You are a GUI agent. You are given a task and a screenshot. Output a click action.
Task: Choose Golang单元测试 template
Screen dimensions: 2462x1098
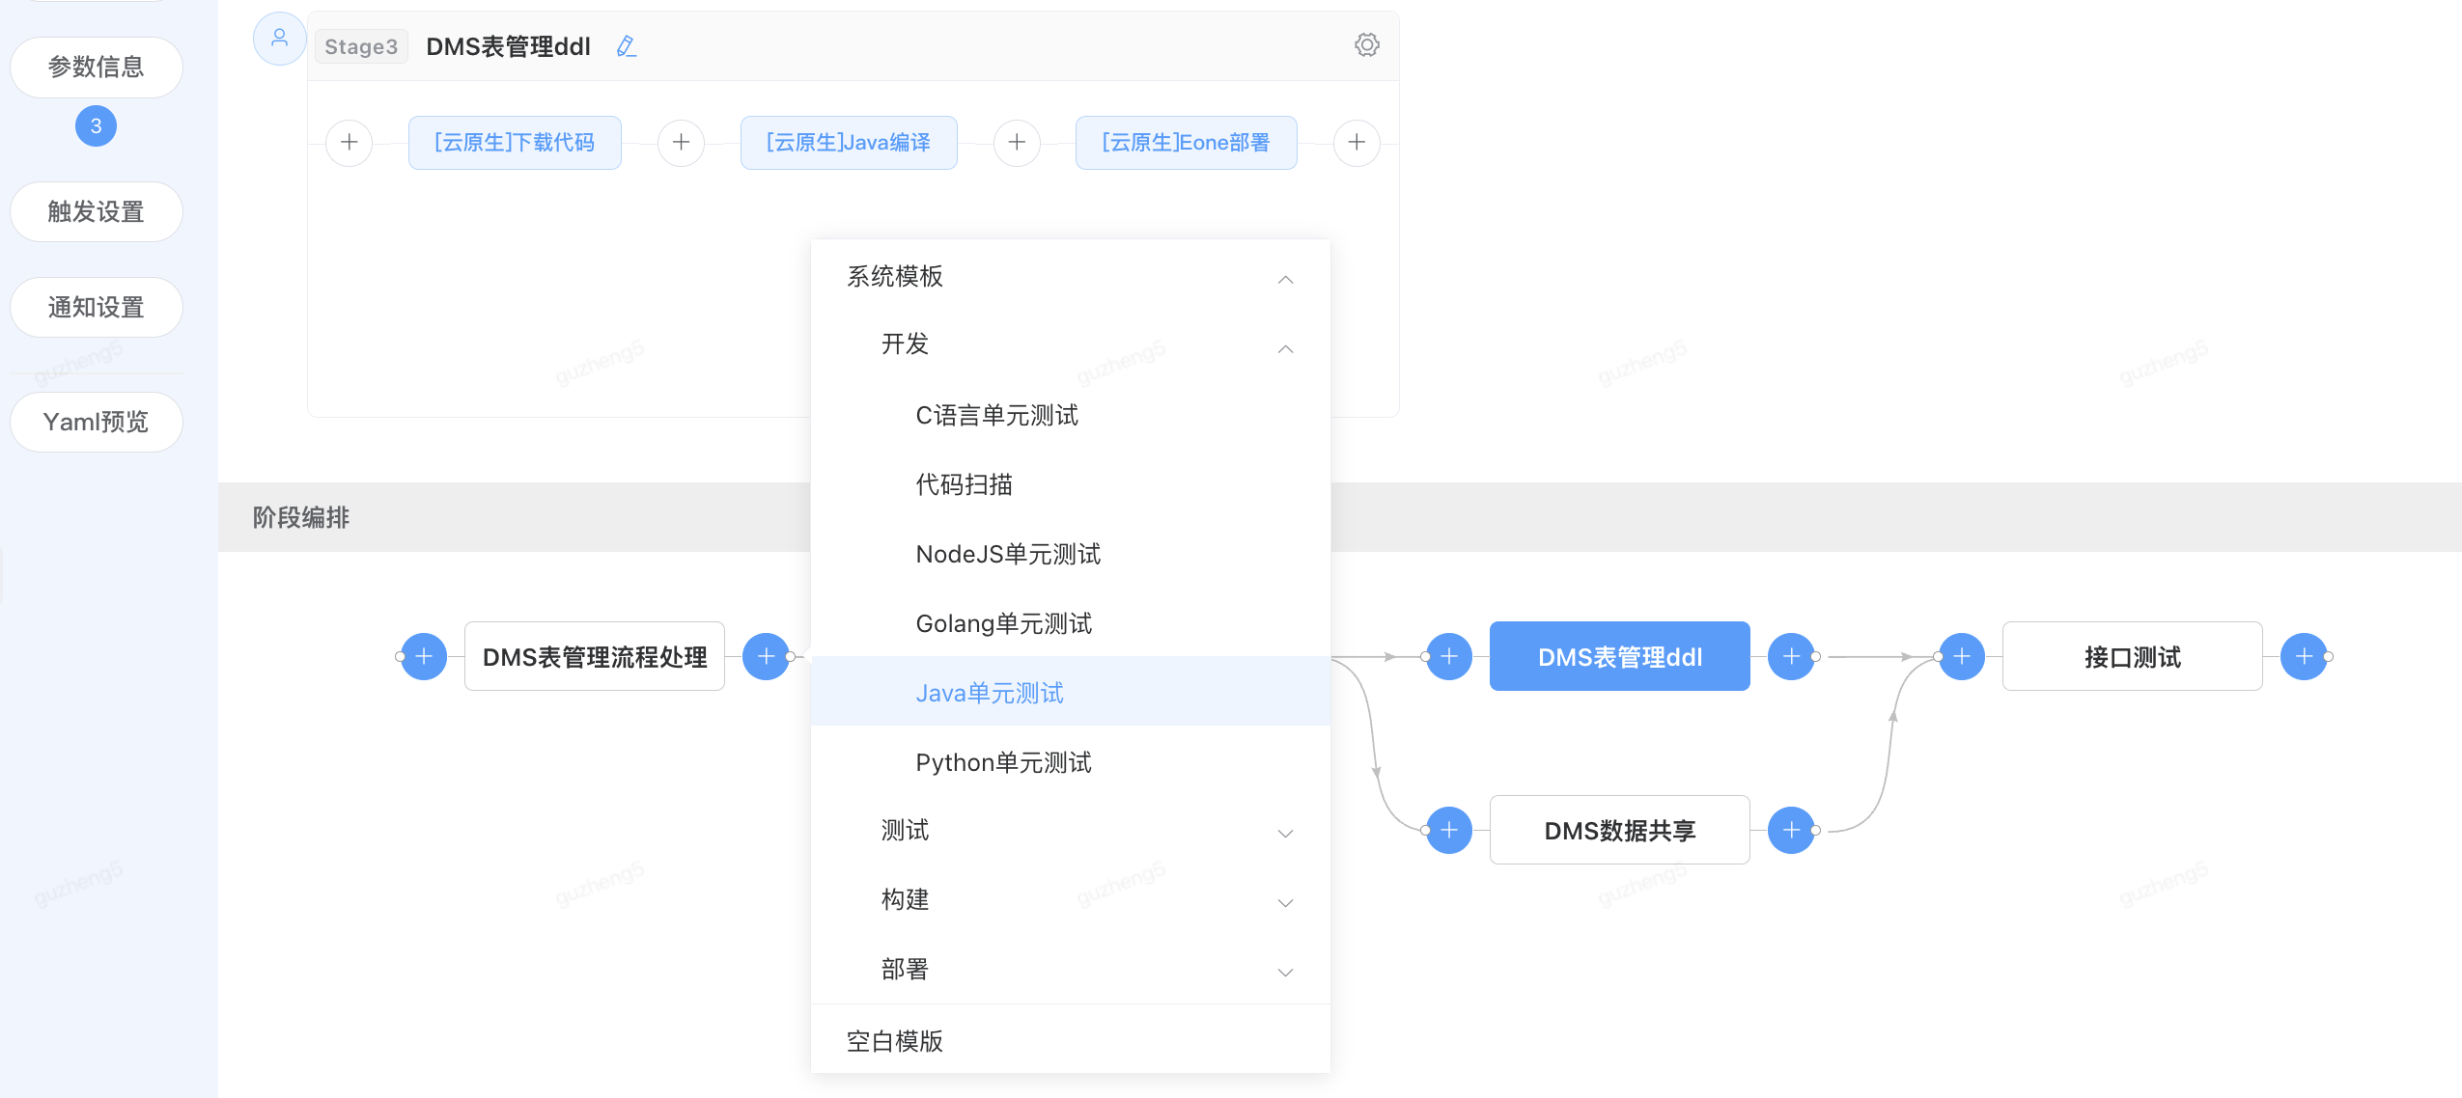coord(1071,624)
